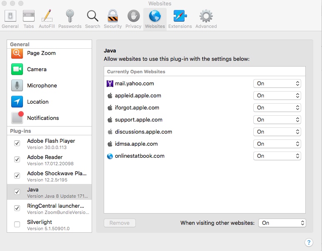322x251 pixels.
Task: Uncheck the Adobe Flash Player plug-in
Action: click(17, 143)
